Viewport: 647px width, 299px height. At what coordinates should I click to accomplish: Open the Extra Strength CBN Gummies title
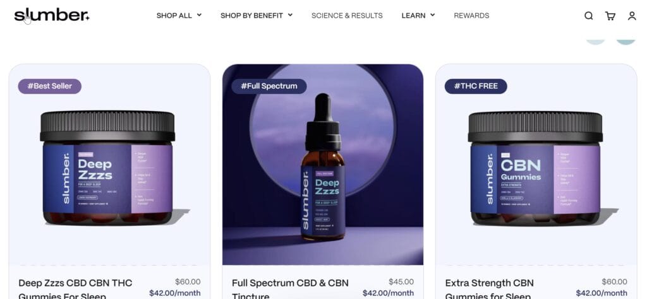(x=490, y=289)
